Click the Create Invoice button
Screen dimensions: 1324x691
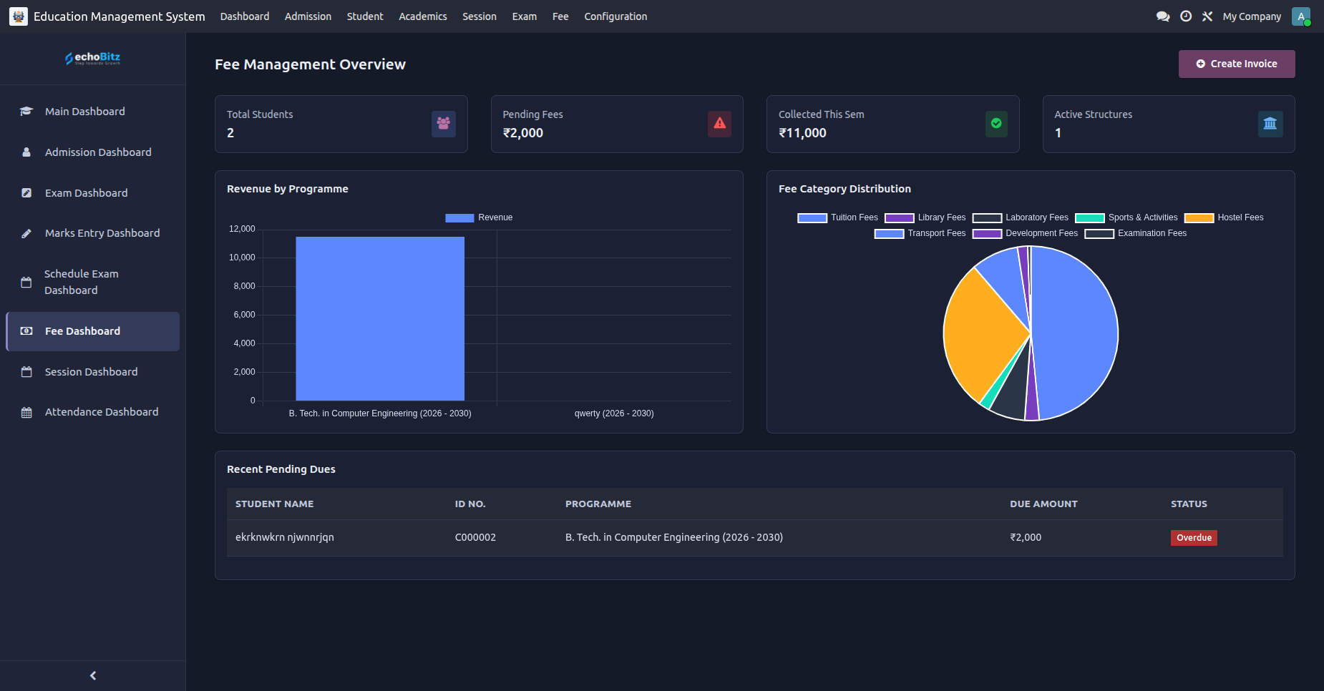pyautogui.click(x=1237, y=64)
